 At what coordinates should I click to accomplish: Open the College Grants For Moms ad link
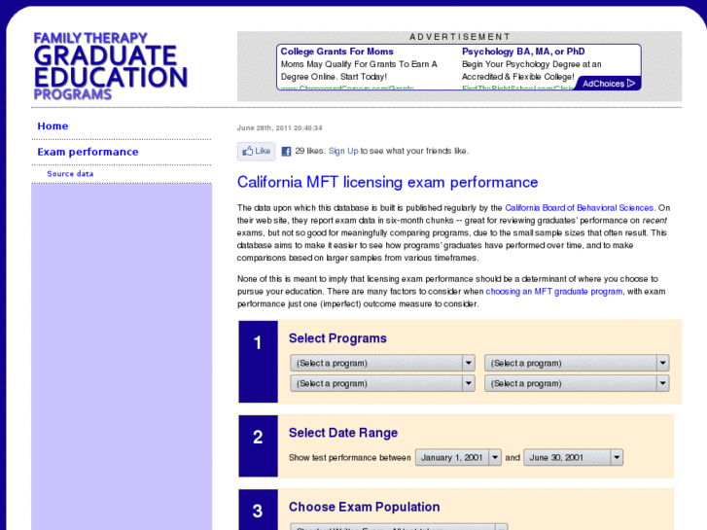(336, 52)
